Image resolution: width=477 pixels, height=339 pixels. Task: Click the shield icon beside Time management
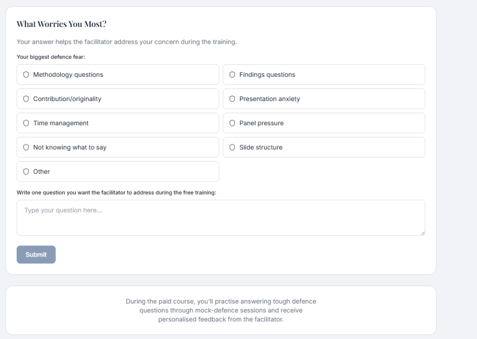point(26,123)
